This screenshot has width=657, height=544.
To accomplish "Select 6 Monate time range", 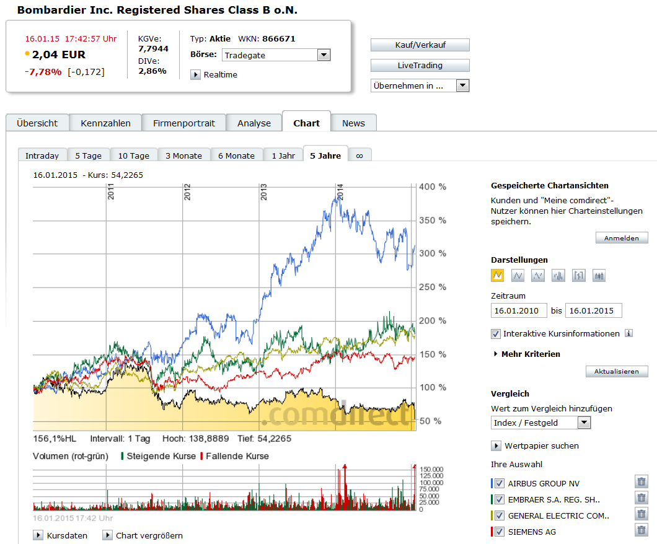I will point(236,156).
